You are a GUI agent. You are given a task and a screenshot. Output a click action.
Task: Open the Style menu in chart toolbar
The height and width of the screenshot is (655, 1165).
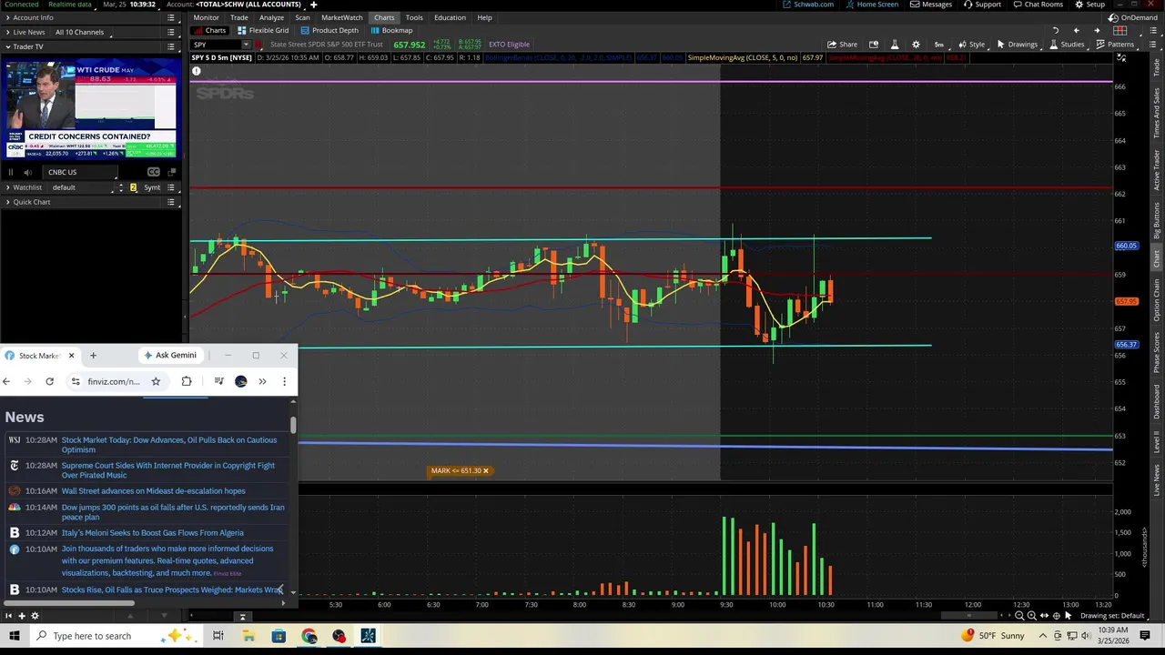point(971,45)
